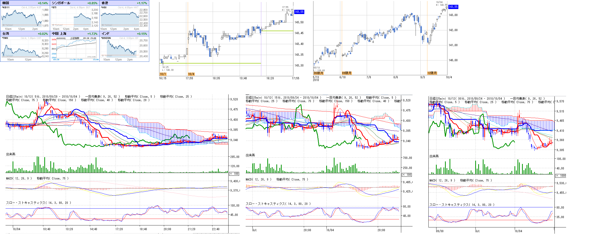Click the 143.55 price tag on daily chart
This screenshot has width=591, height=245.
tap(453, 7)
